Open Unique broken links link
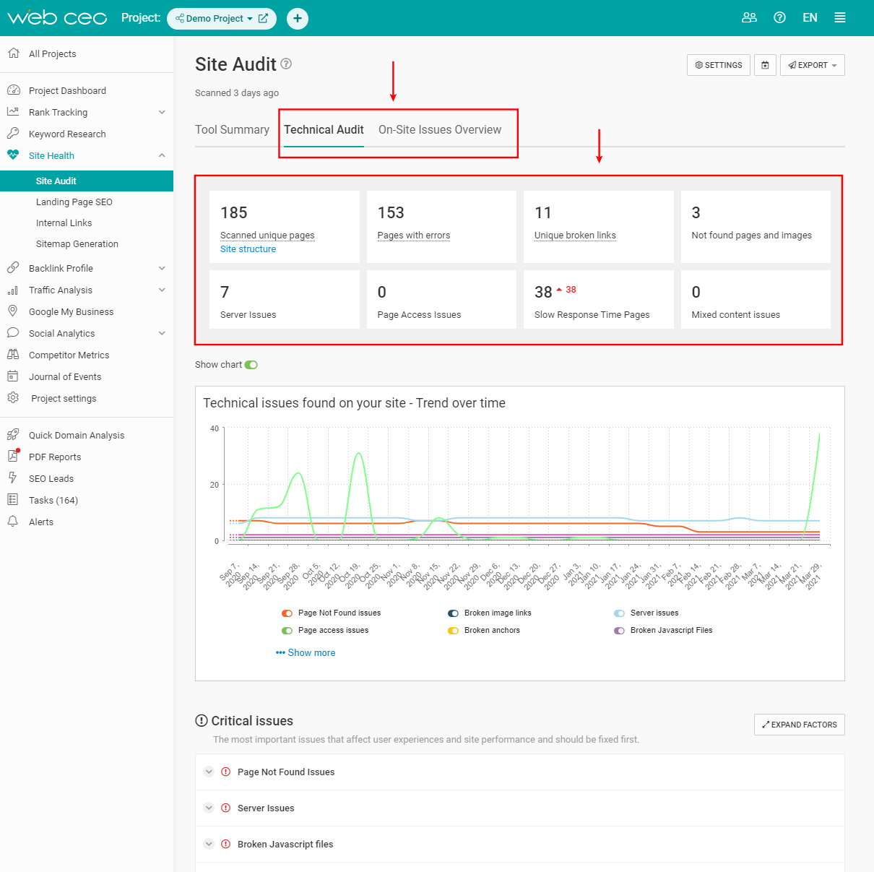Screen dimensions: 874x872 575,235
